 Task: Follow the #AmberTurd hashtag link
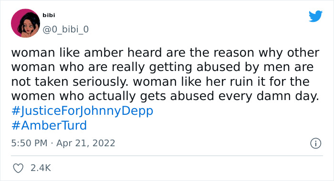click(49, 125)
